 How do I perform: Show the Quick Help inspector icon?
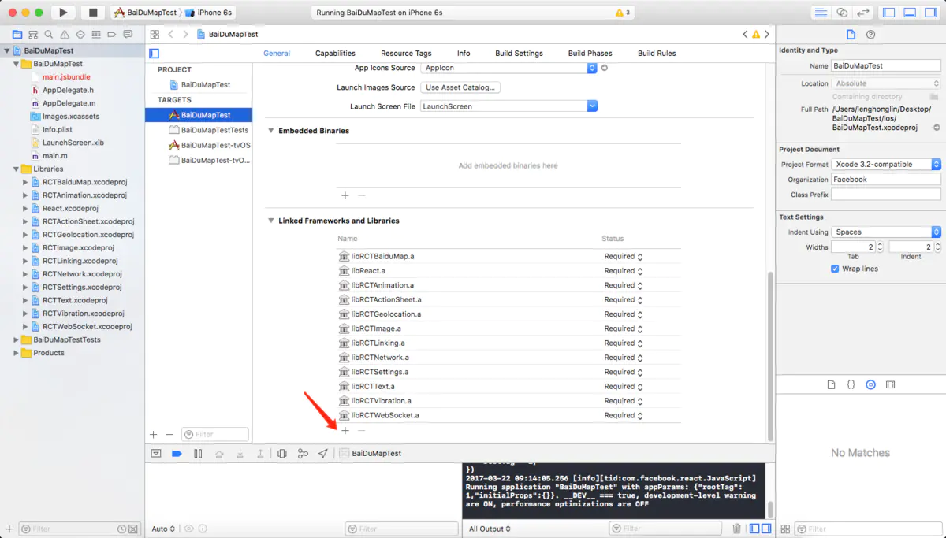tap(870, 35)
